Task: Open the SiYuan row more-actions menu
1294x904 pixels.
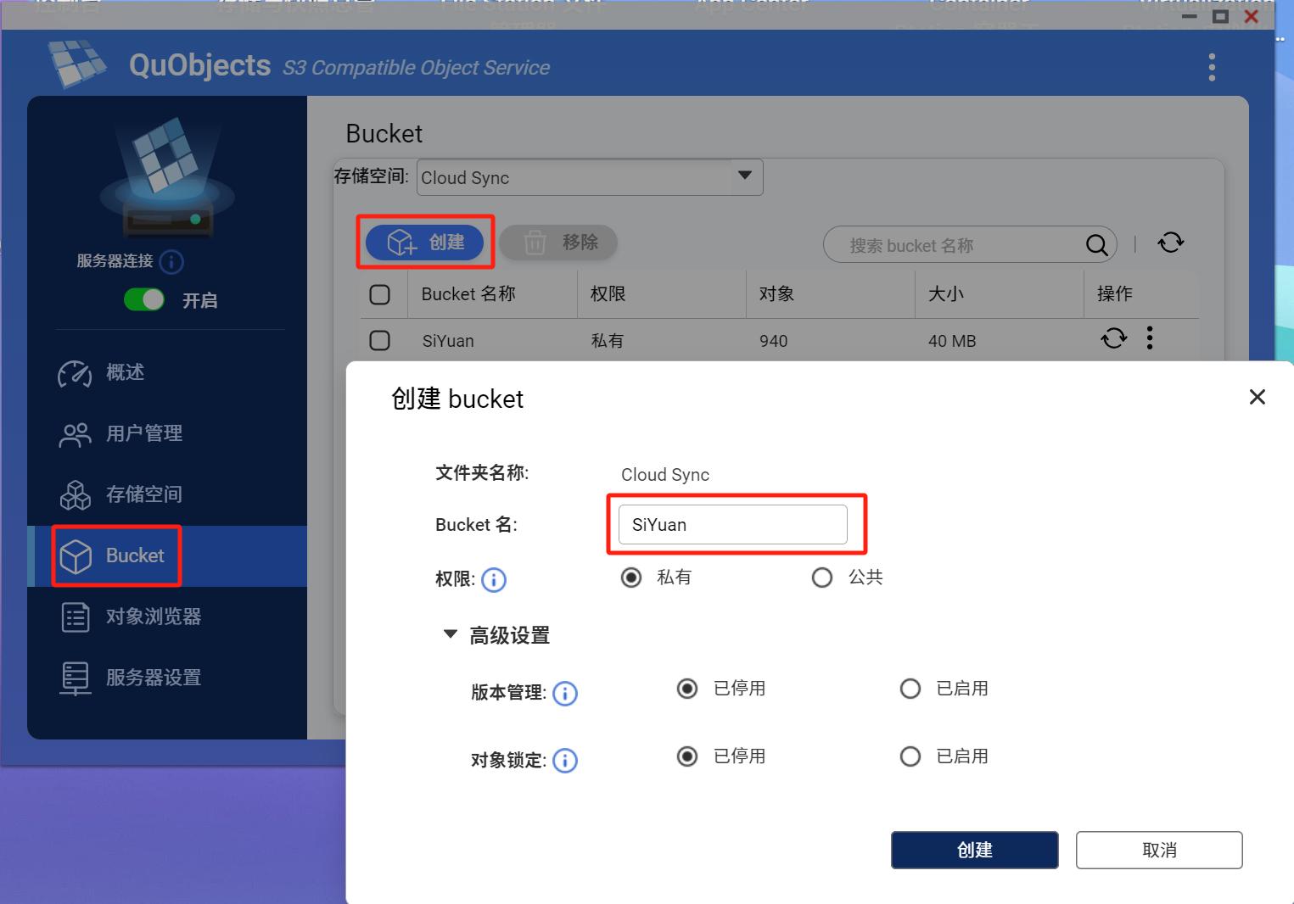Action: (1150, 338)
